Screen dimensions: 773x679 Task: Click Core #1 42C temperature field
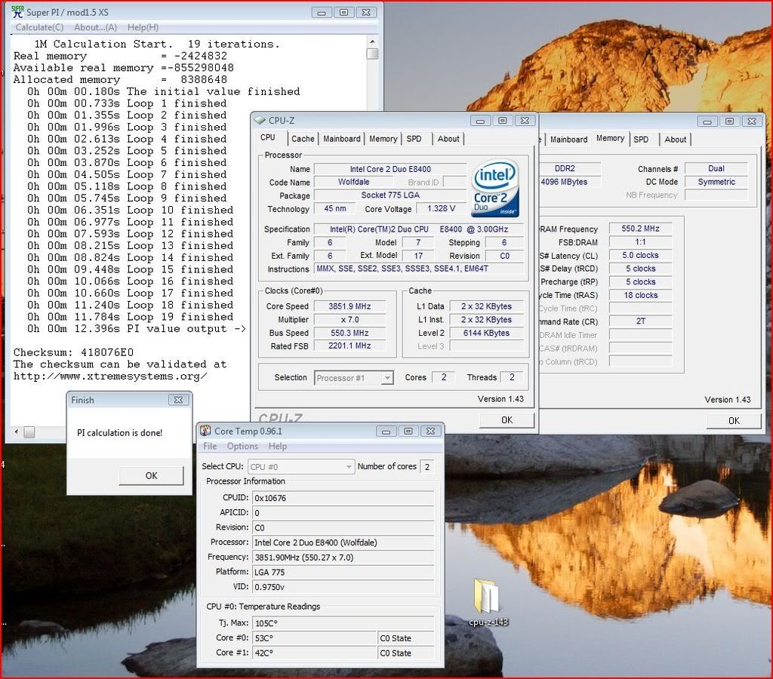(314, 653)
